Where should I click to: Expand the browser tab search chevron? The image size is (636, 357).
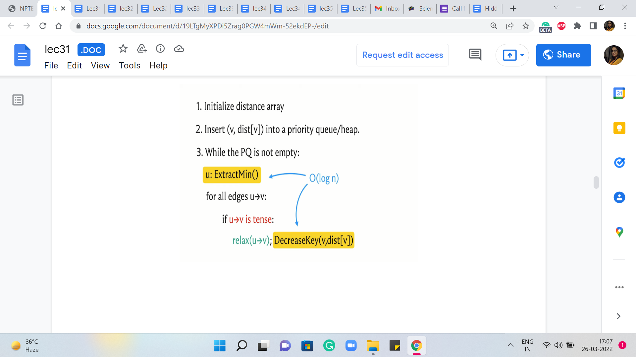coord(556,8)
